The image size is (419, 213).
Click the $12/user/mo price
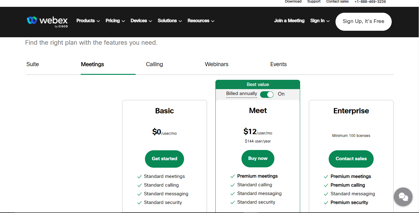pyautogui.click(x=258, y=132)
